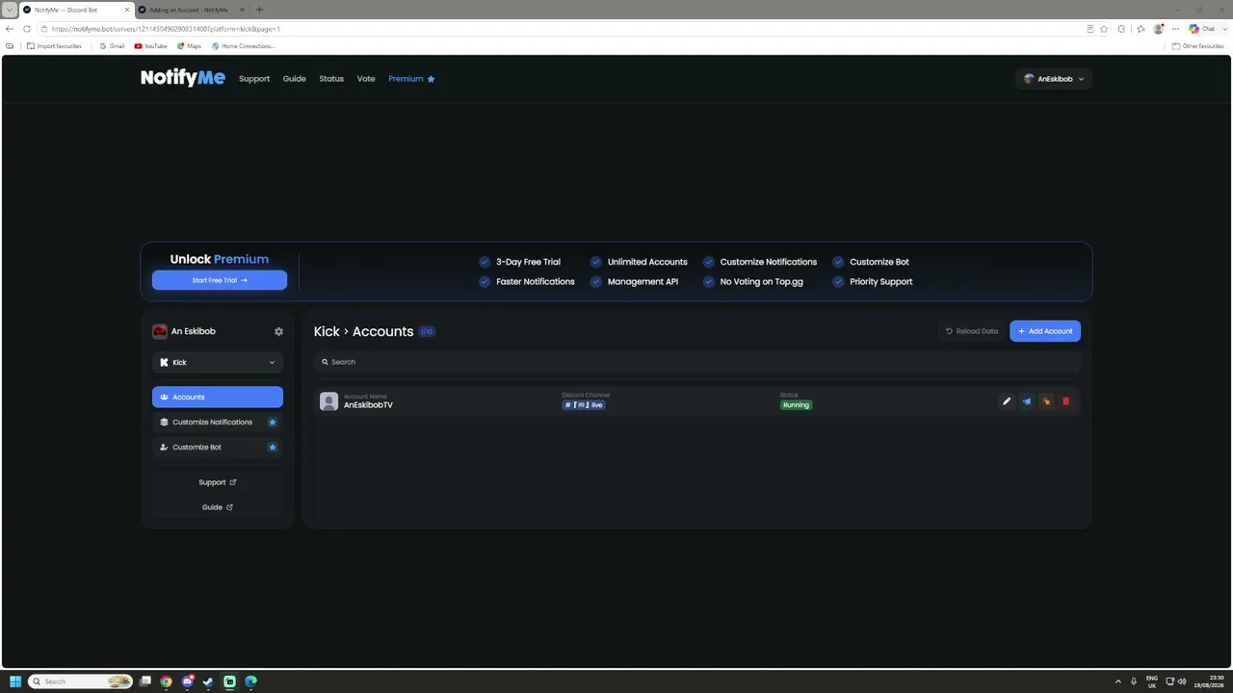This screenshot has width=1233, height=693.
Task: Open the Other favourites folder
Action: click(x=1198, y=46)
